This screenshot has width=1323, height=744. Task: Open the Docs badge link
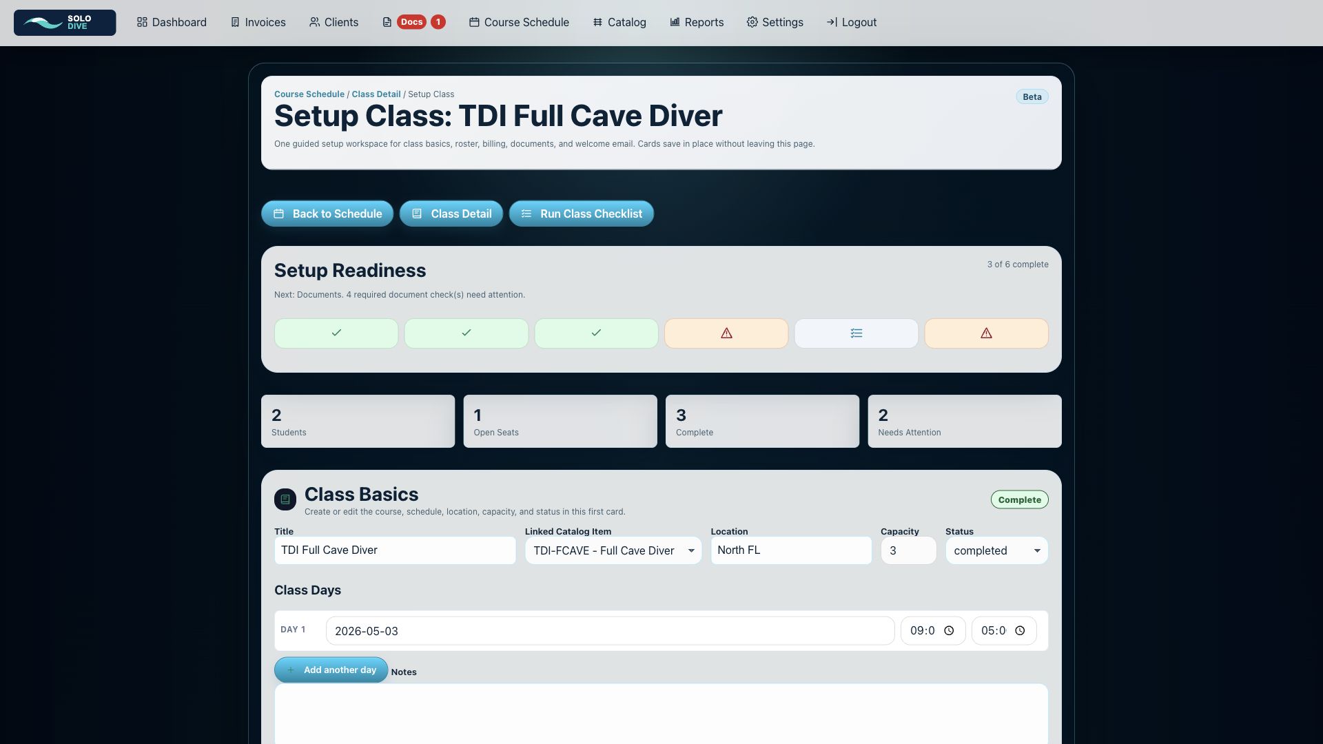411,22
